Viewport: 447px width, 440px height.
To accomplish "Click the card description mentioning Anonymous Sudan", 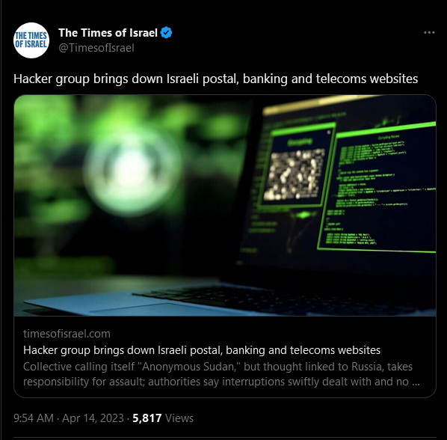I will coord(218,367).
